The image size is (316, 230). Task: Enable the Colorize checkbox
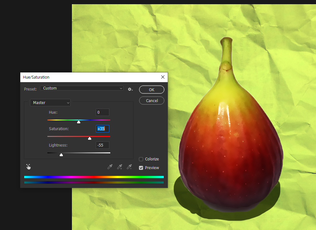tap(141, 159)
